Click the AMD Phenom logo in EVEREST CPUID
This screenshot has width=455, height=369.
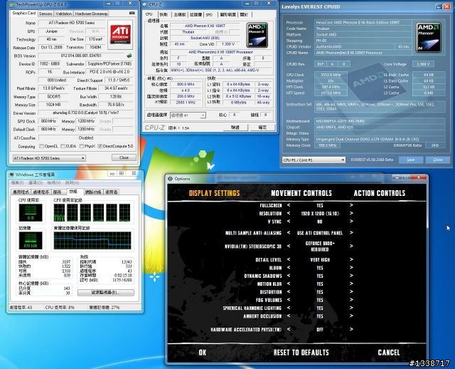[x=428, y=38]
